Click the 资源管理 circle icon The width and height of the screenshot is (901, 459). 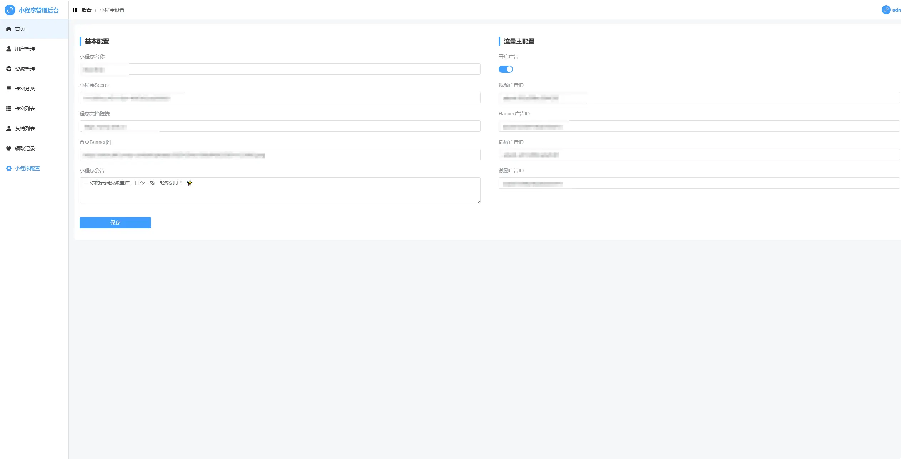click(x=9, y=69)
